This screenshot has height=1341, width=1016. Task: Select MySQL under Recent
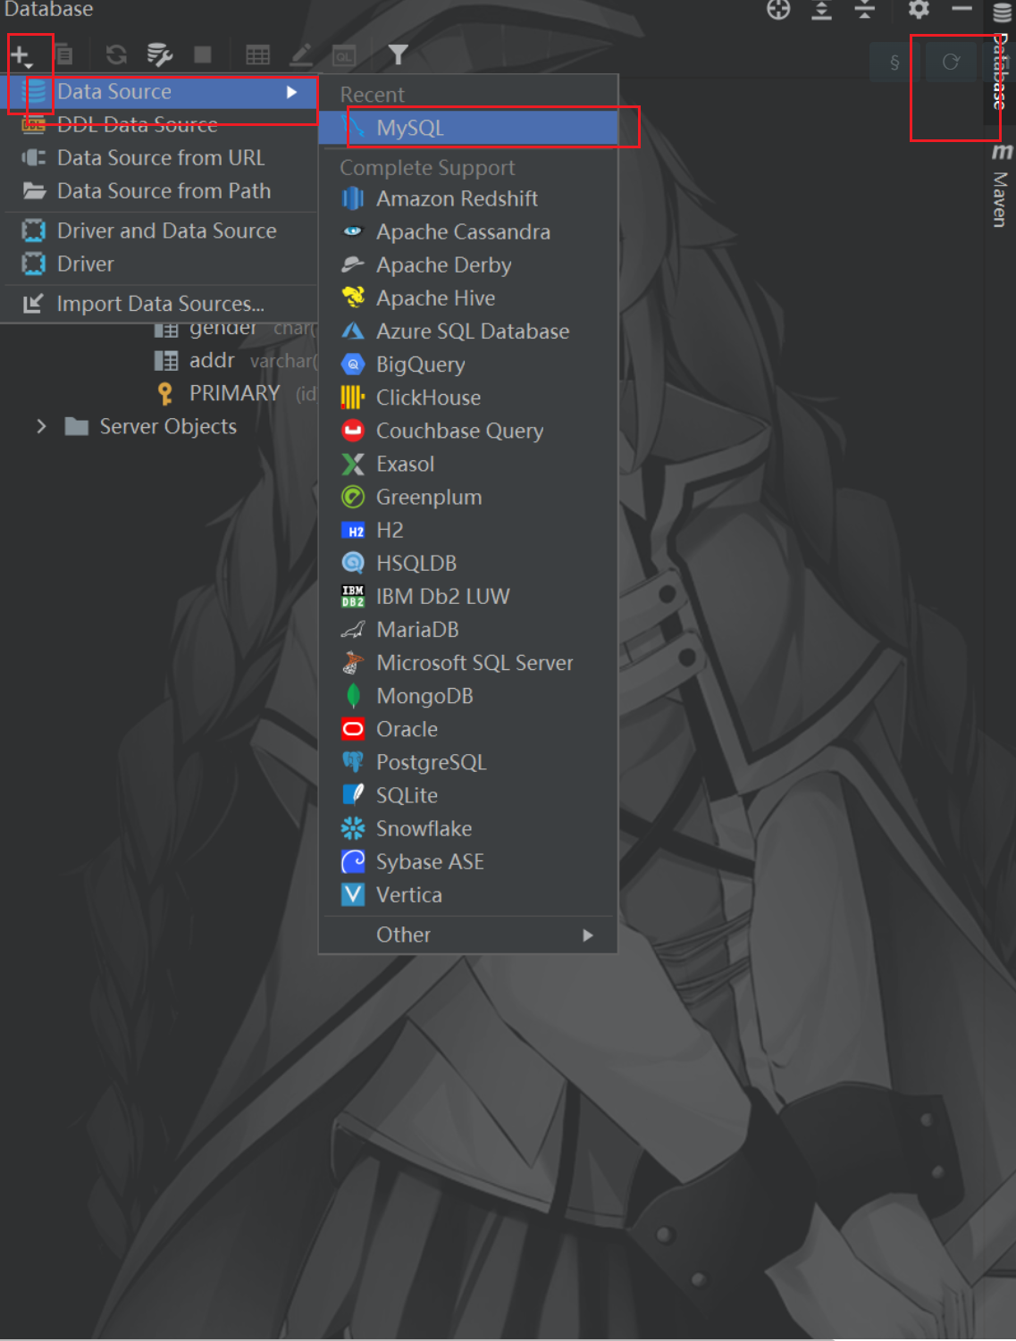pyautogui.click(x=468, y=128)
